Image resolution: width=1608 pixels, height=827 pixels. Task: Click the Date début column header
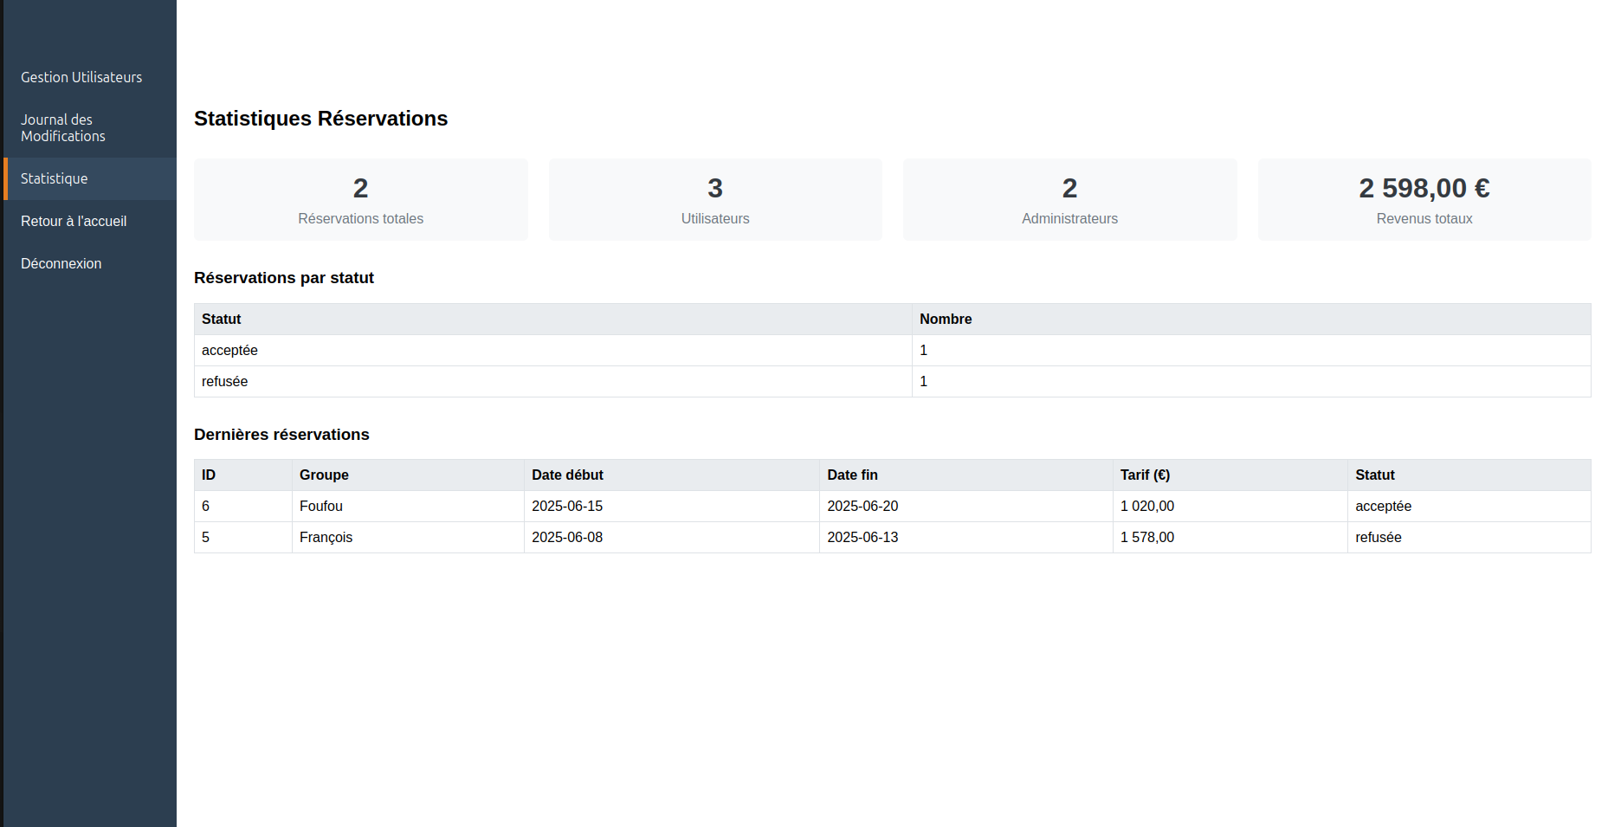tap(567, 475)
